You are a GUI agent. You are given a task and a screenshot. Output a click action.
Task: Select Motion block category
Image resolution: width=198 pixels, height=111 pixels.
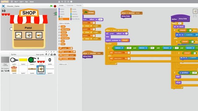point(62,9)
